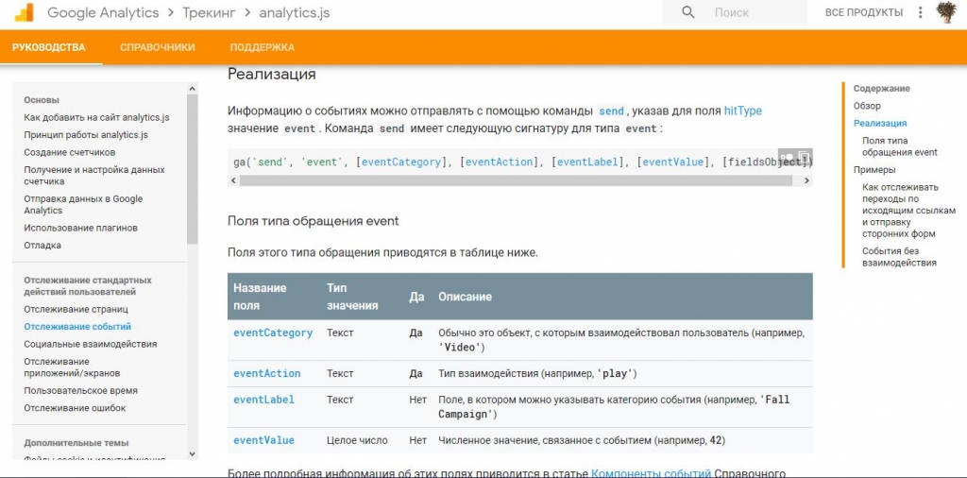Click the sidebar scroll down arrow
This screenshot has width=967, height=478.
(192, 453)
